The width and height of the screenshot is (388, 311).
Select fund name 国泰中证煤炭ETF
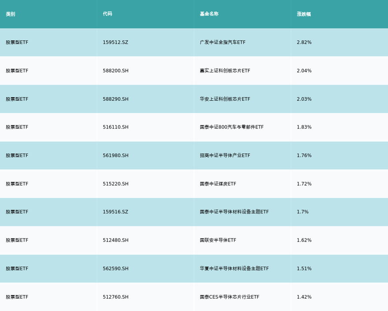pos(218,184)
